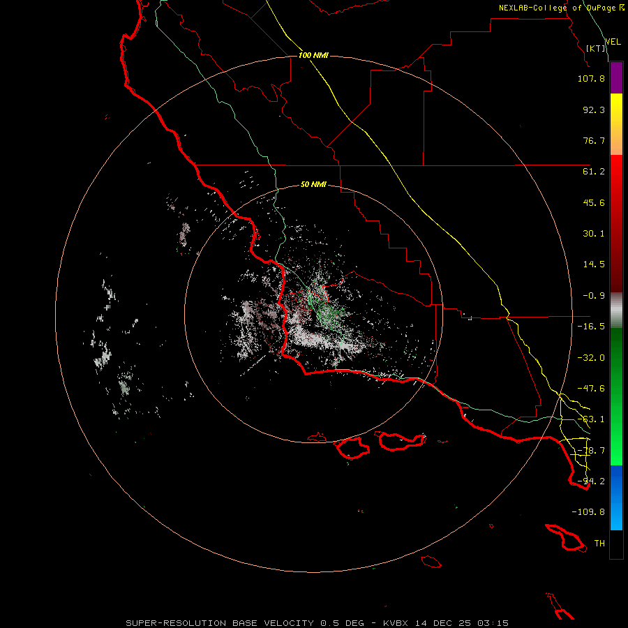Click the 92.3 velocity scale value
This screenshot has height=628, width=628.
pyautogui.click(x=594, y=110)
